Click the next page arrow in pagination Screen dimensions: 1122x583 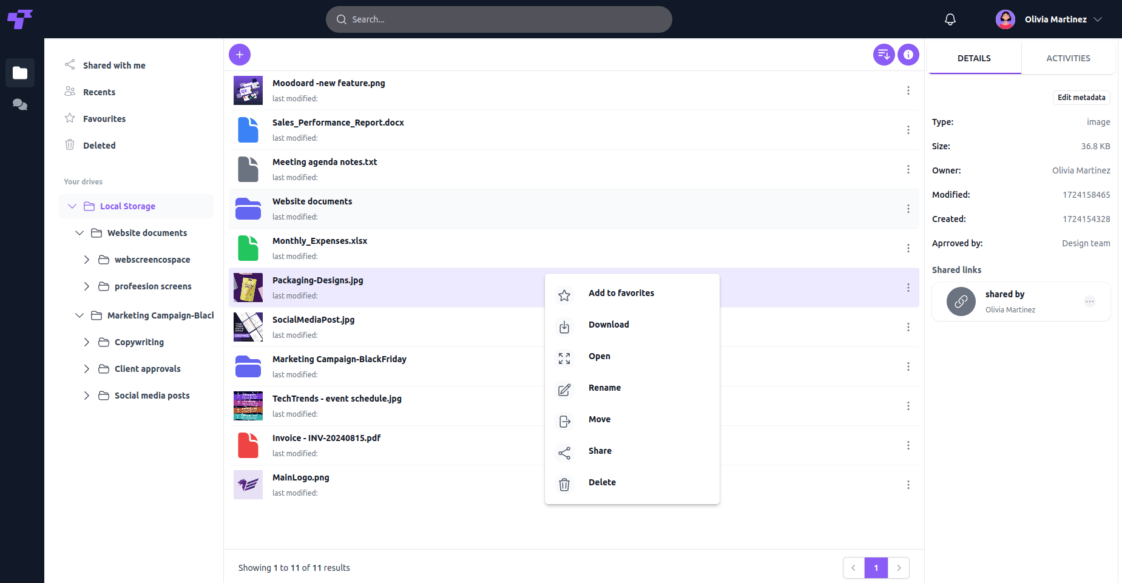pyautogui.click(x=899, y=567)
